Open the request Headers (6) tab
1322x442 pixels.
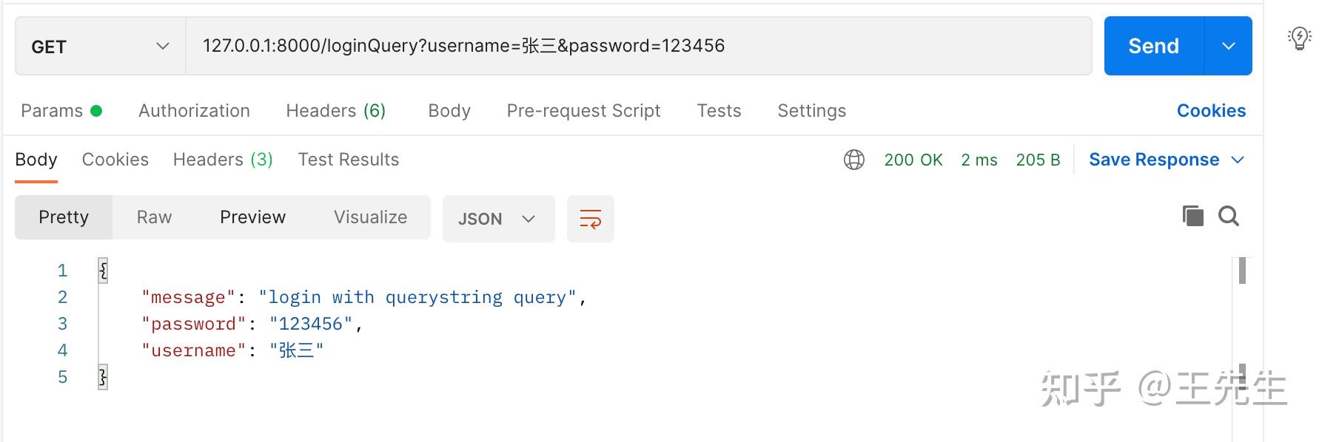pos(335,111)
